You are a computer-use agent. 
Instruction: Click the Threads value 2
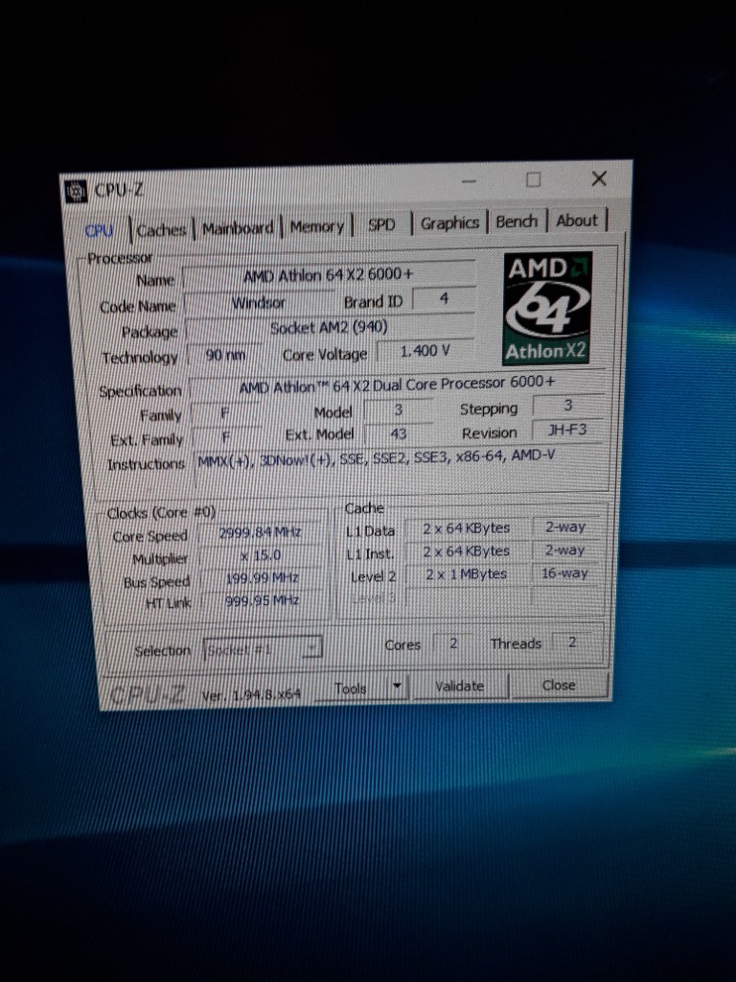coord(571,642)
